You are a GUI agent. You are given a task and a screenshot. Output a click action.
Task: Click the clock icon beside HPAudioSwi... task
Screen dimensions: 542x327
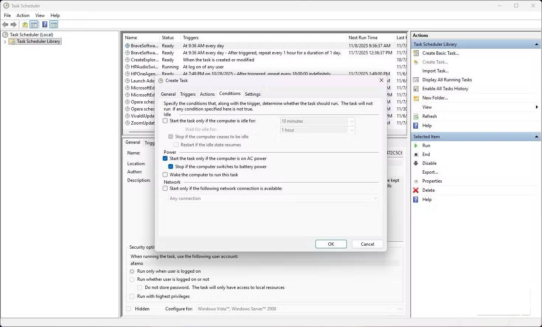pyautogui.click(x=127, y=67)
